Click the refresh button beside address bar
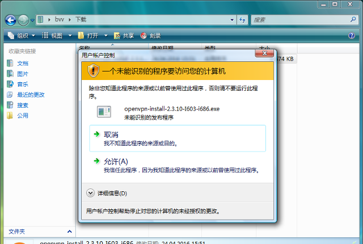Screen dimensions: 363x244 (242, 20)
